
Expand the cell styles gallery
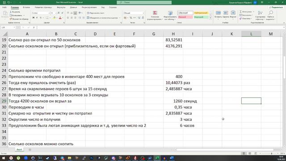(x=210, y=18)
